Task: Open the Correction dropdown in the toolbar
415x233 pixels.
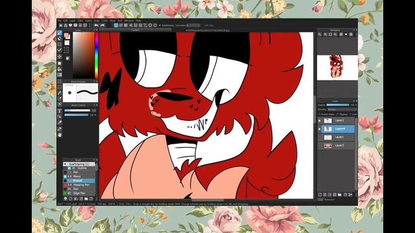Action: click(193, 25)
